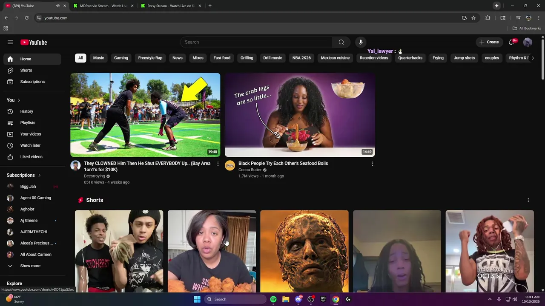Image resolution: width=545 pixels, height=306 pixels.
Task: Click the taskbar Search box
Action: click(235, 299)
